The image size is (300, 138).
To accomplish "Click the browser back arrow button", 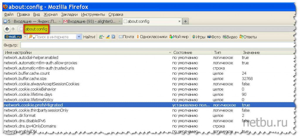I will (8, 29).
